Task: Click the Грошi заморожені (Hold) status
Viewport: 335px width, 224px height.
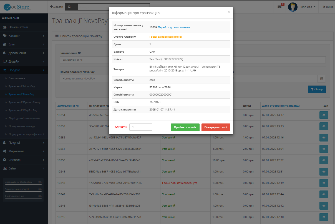Action: [166, 37]
